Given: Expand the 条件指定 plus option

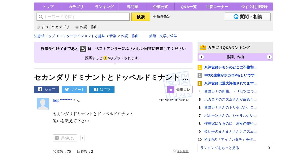Looking at the screenshot, I should pyautogui.click(x=162, y=17).
